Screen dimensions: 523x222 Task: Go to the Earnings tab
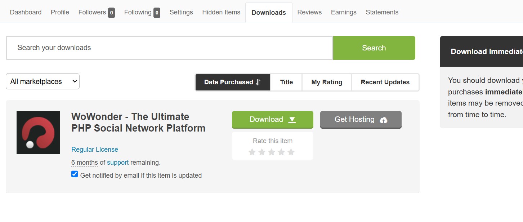pos(344,12)
